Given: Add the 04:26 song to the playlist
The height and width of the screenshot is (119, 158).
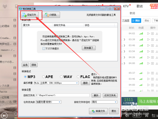Looking at the screenshot, I should tap(153, 57).
